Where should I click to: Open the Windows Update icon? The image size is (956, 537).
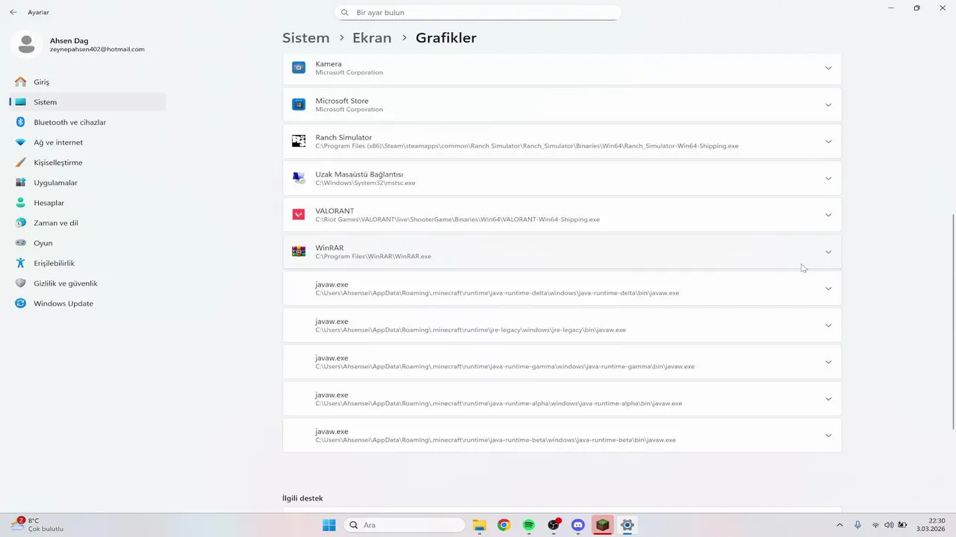point(20,304)
